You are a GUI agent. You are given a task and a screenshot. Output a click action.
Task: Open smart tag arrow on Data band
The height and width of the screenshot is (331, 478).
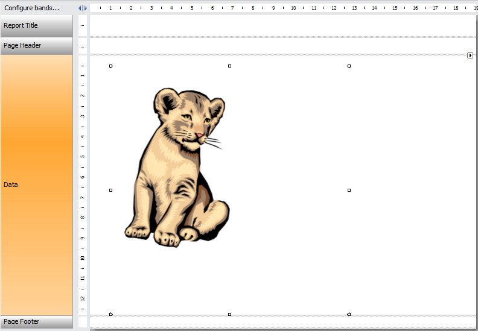coord(470,55)
